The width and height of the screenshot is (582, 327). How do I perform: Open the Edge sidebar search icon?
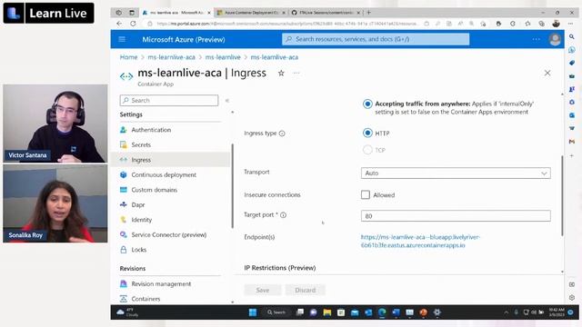point(572,36)
